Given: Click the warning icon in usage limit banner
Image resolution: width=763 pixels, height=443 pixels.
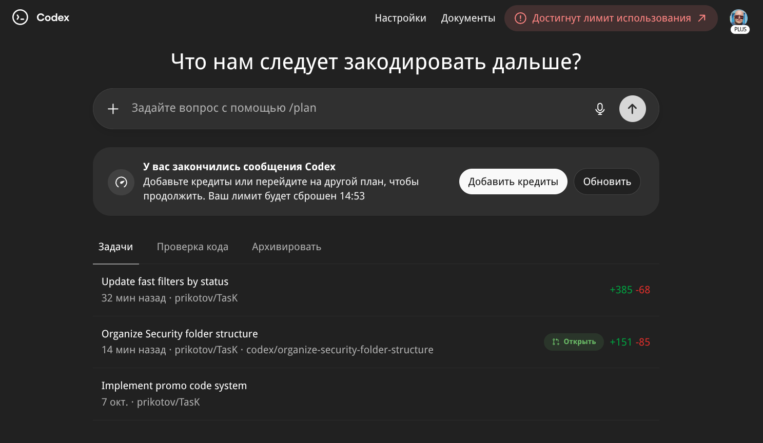Looking at the screenshot, I should [x=520, y=18].
